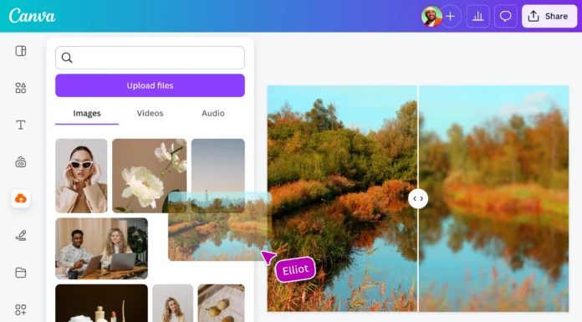Open the Apps grid sidebar icon
Image resolution: width=582 pixels, height=322 pixels.
tap(21, 309)
